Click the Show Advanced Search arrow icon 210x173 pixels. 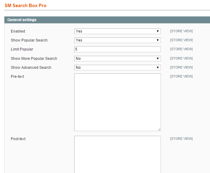(158, 68)
